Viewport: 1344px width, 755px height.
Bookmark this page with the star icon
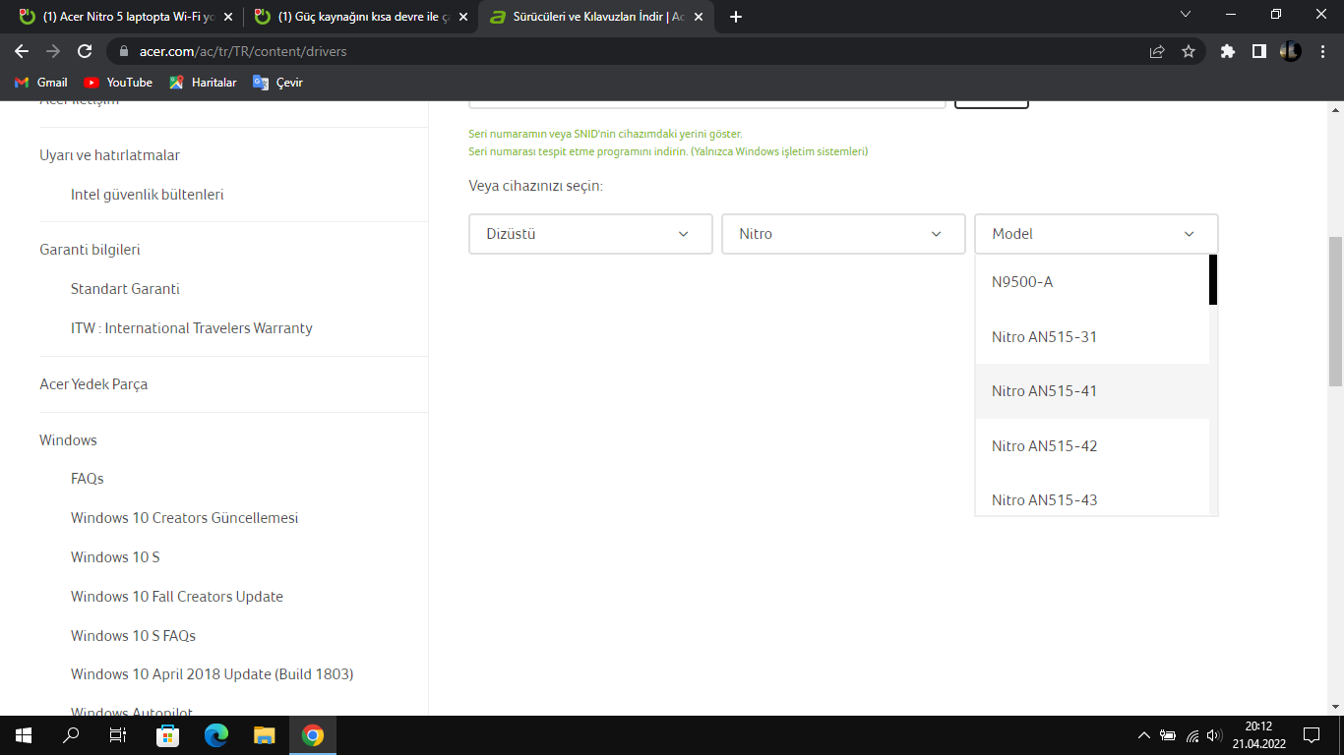(1189, 51)
